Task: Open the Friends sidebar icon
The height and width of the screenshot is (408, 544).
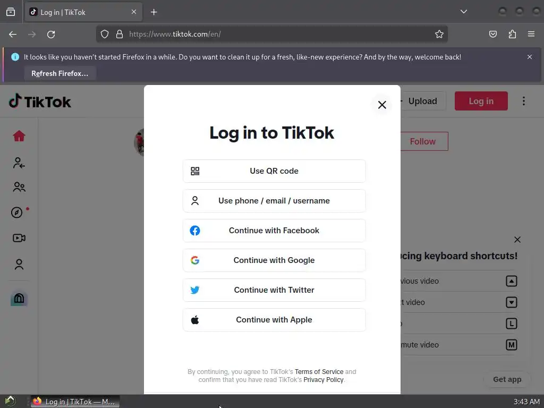Action: pos(19,188)
